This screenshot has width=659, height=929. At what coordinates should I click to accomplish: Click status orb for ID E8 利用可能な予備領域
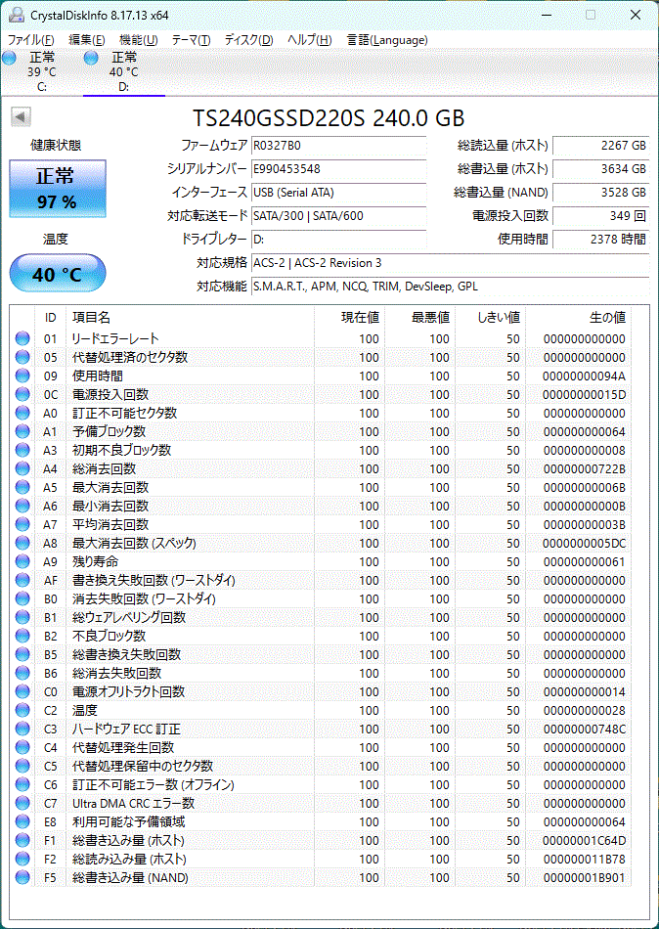(22, 822)
